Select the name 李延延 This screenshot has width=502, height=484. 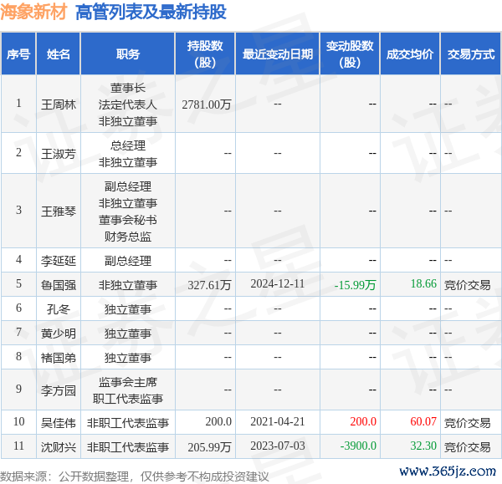(x=59, y=261)
